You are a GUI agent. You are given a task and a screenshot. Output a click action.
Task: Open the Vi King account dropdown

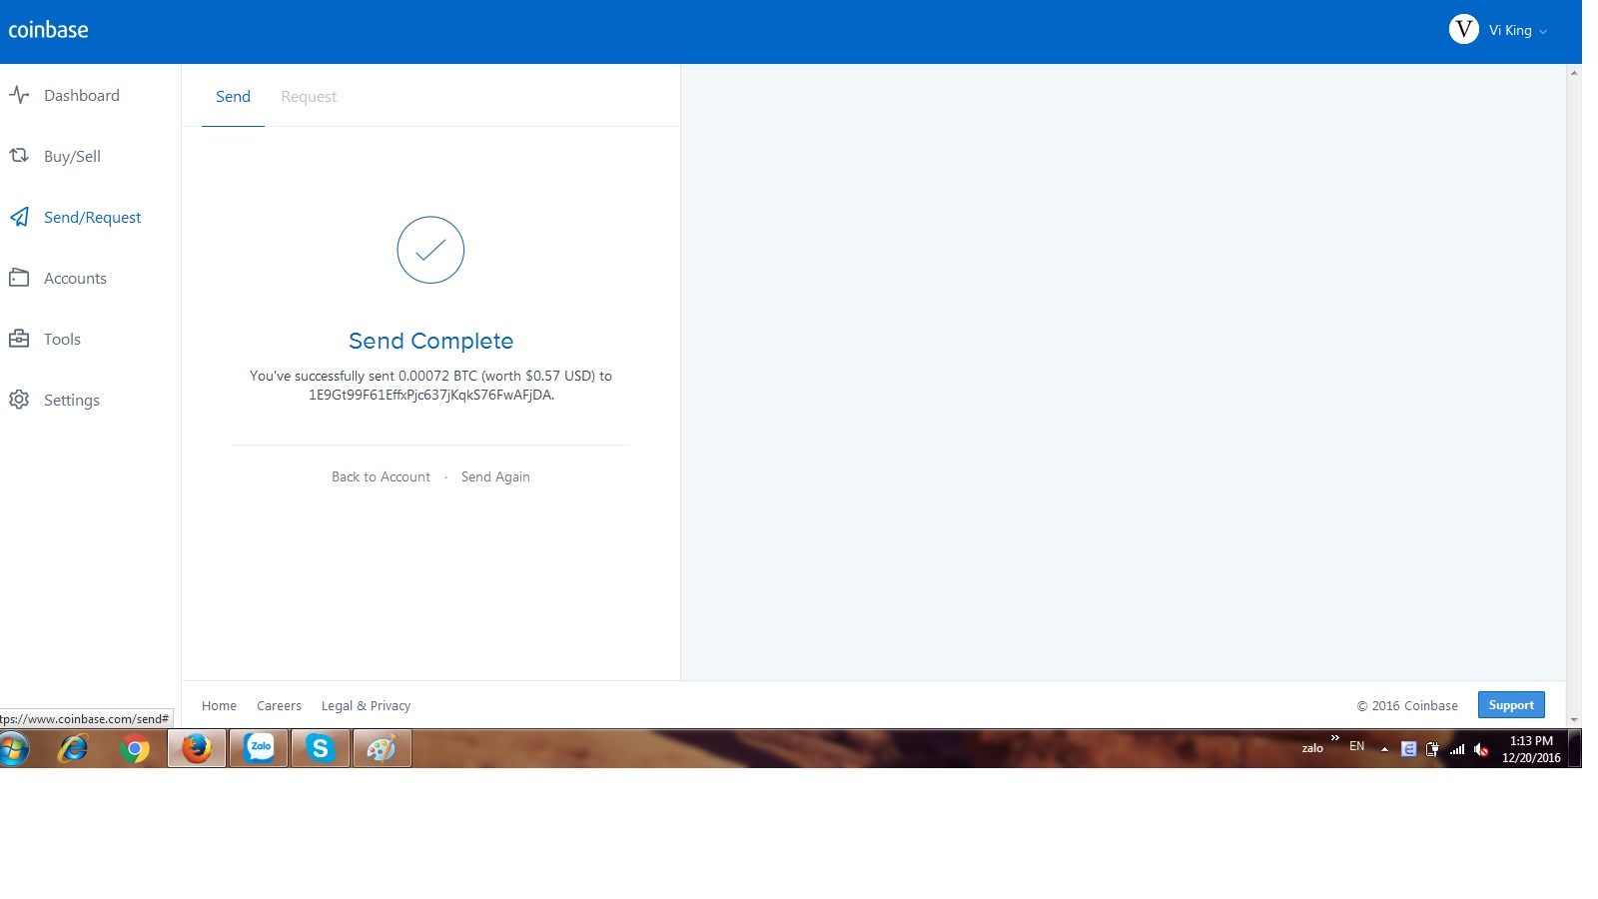(1498, 30)
